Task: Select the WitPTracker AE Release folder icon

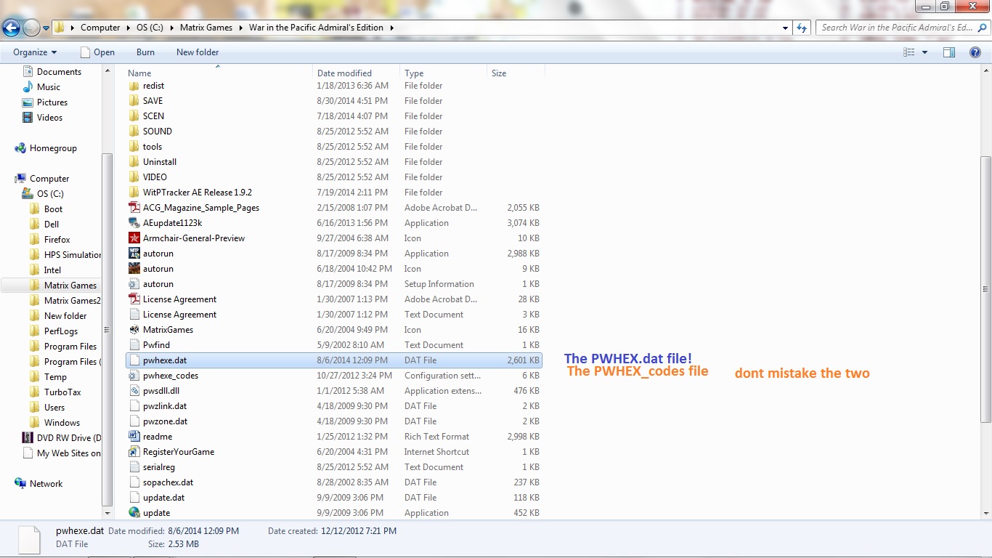Action: pyautogui.click(x=134, y=193)
